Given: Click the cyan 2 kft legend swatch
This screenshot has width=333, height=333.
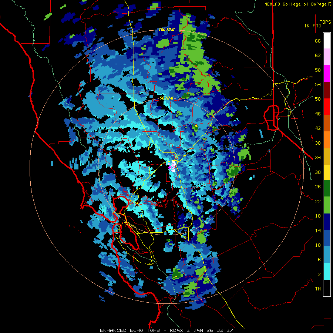Looking at the screenshot, I should pos(327,271).
